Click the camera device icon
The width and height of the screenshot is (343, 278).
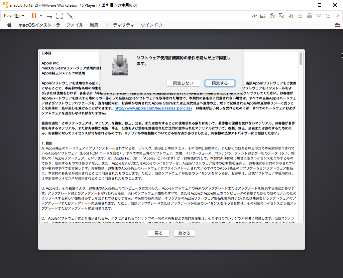(x=319, y=16)
